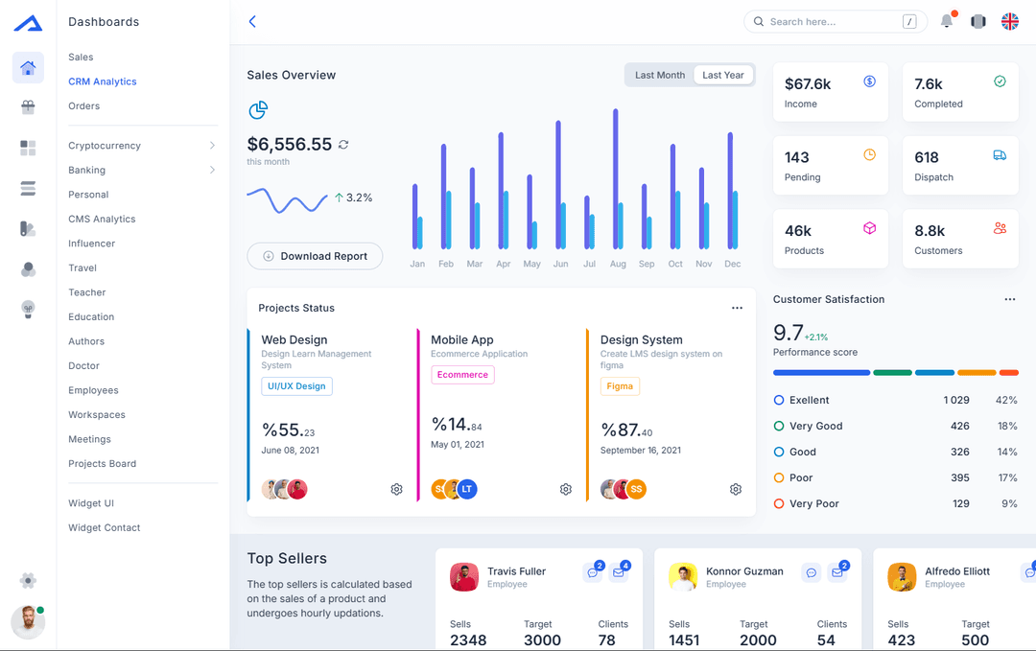Select the Exellent satisfaction radio circle
This screenshot has width=1036, height=651.
click(779, 400)
